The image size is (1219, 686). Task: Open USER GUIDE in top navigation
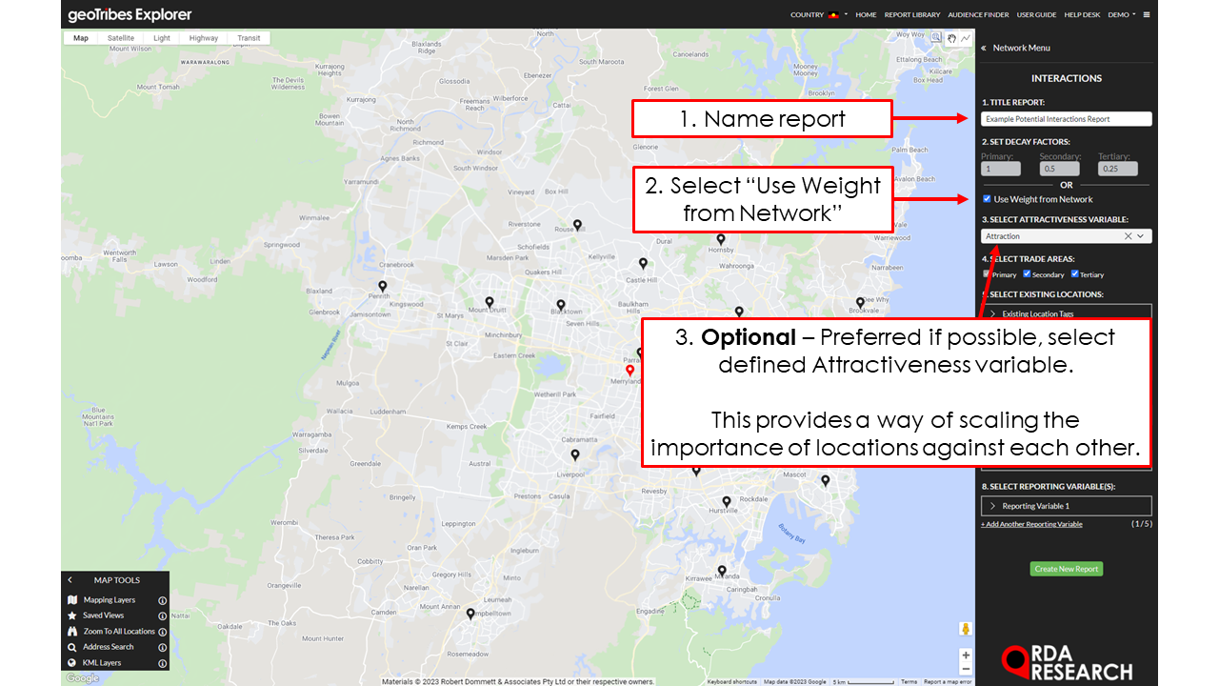(x=1036, y=15)
